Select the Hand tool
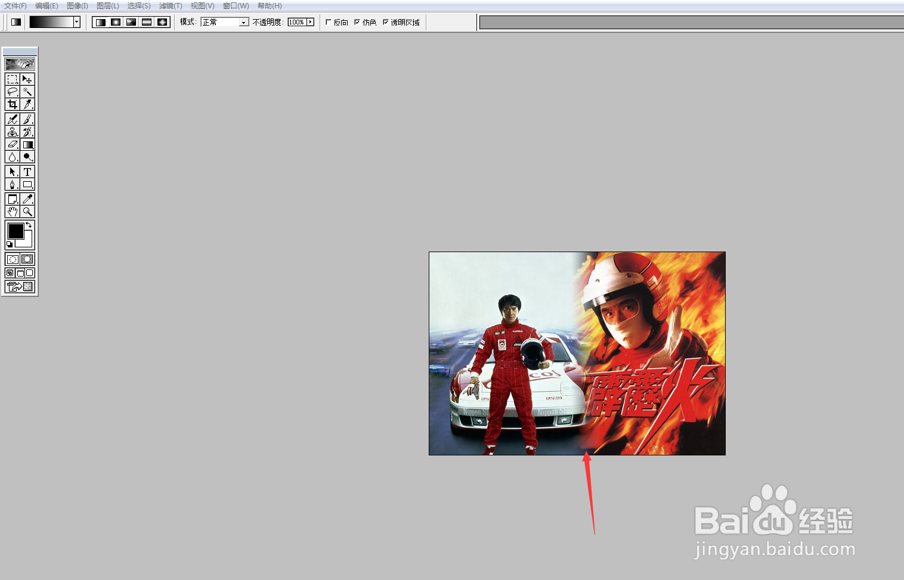The image size is (904, 580). (13, 212)
